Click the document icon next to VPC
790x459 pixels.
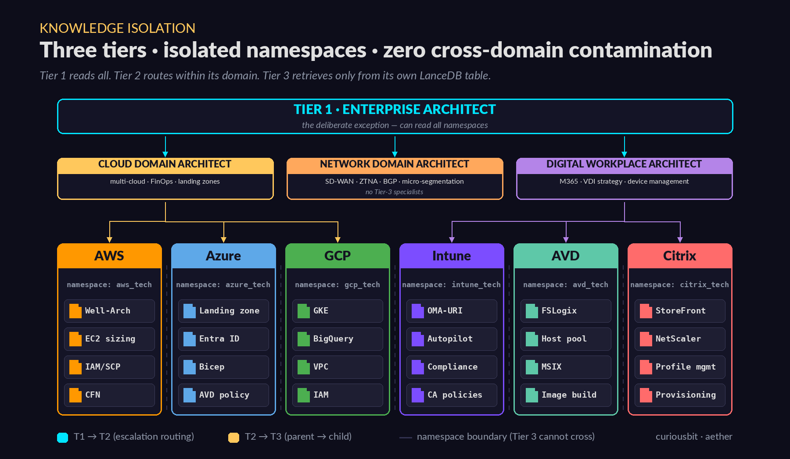click(304, 367)
